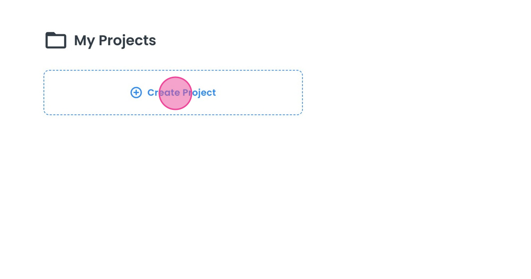The height and width of the screenshot is (279, 531).
Task: Click the plus circle icon
Action: pyautogui.click(x=136, y=92)
